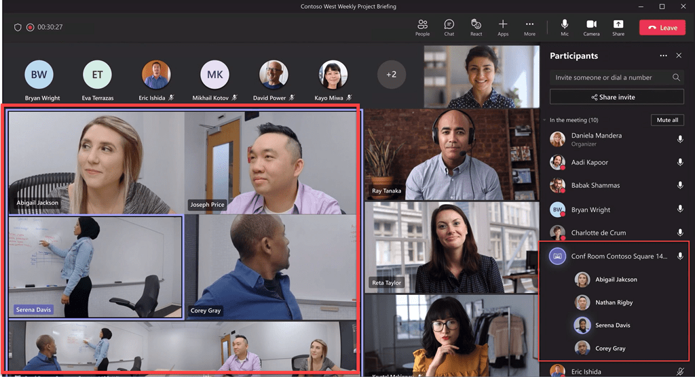Click the invite someone input field
The width and height of the screenshot is (695, 377).
point(611,77)
